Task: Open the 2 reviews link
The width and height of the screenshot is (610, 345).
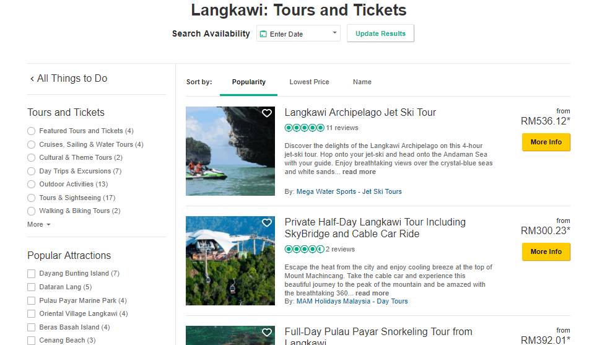Action: coord(341,250)
